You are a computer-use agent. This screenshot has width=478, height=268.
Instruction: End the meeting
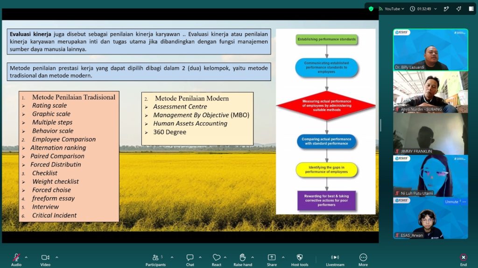point(464,260)
